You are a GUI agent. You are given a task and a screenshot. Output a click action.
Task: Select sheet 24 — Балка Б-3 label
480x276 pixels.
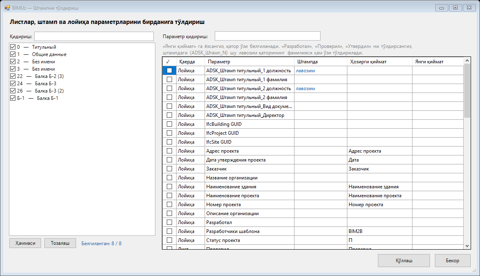pyautogui.click(x=37, y=84)
